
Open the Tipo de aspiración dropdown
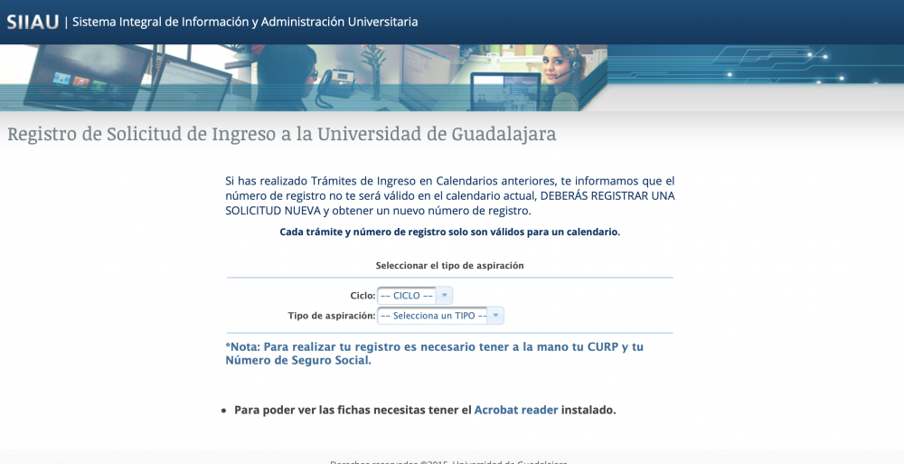440,316
